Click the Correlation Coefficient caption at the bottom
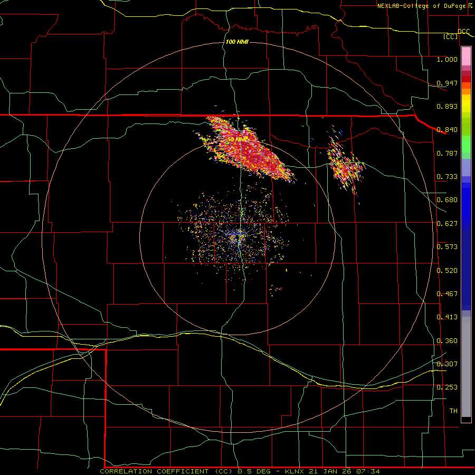The image size is (475, 475). click(240, 471)
